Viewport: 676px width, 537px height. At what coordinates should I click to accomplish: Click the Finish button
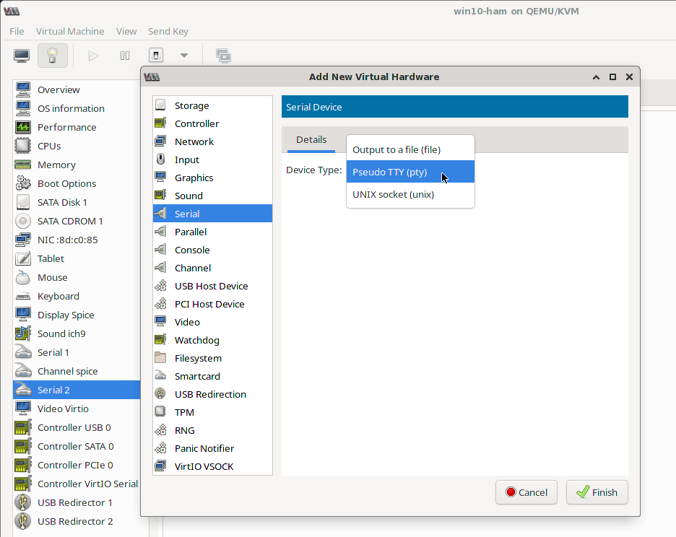(x=597, y=492)
